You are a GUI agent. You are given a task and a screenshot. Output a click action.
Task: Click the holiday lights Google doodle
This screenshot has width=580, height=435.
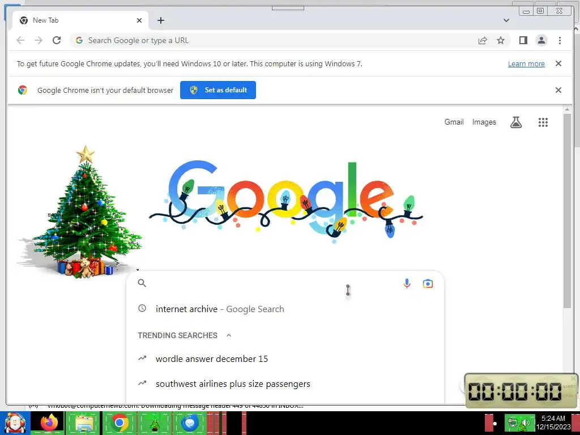(285, 202)
